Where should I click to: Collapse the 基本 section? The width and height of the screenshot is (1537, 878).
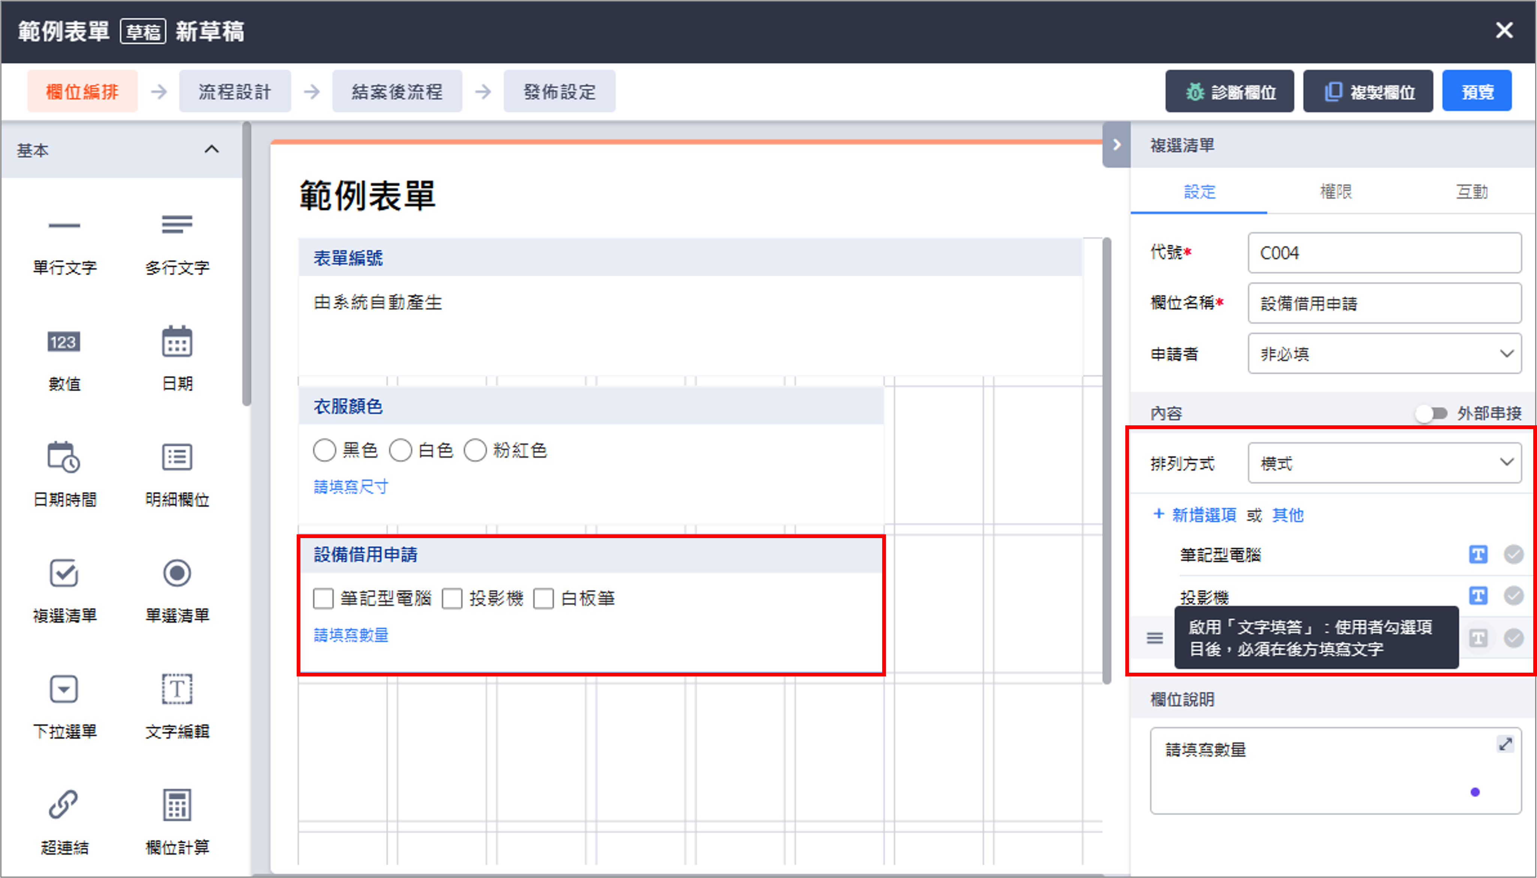coord(212,150)
